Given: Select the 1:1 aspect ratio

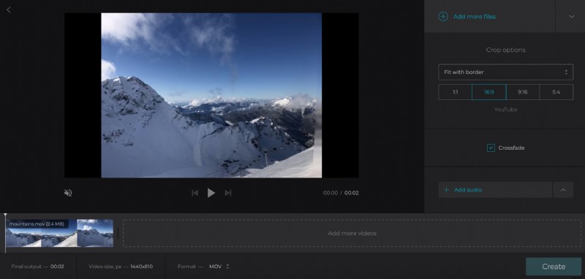Looking at the screenshot, I should tap(455, 92).
